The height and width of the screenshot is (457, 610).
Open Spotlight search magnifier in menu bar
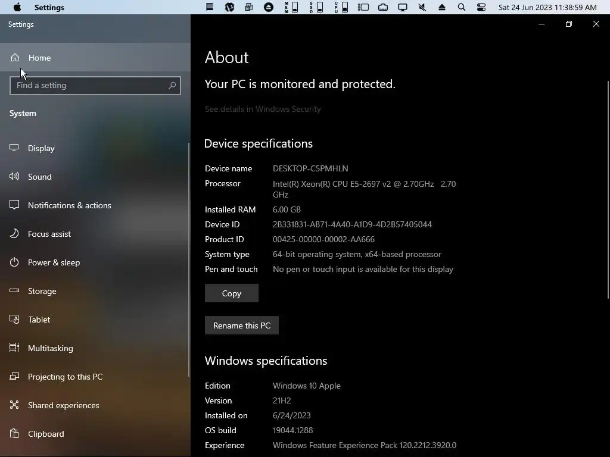(462, 7)
